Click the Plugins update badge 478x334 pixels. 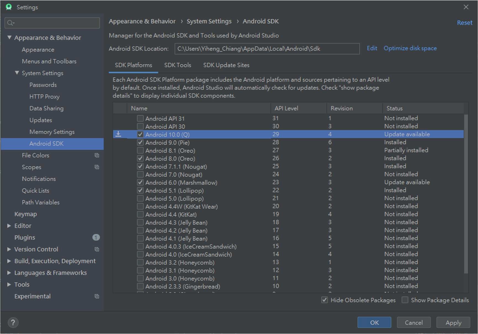click(96, 237)
